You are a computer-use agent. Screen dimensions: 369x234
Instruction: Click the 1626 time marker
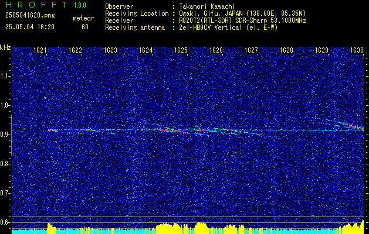coord(216,50)
